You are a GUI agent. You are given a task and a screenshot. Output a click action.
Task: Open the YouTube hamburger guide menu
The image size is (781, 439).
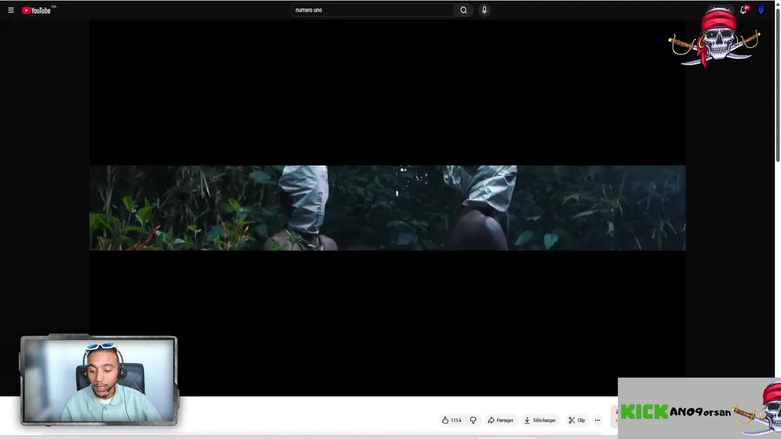10,10
